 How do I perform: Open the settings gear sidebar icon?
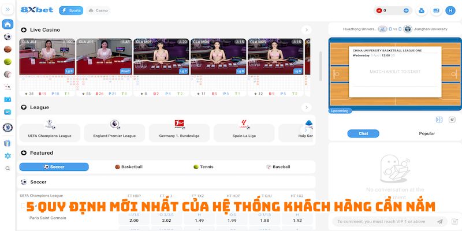[x=8, y=156]
